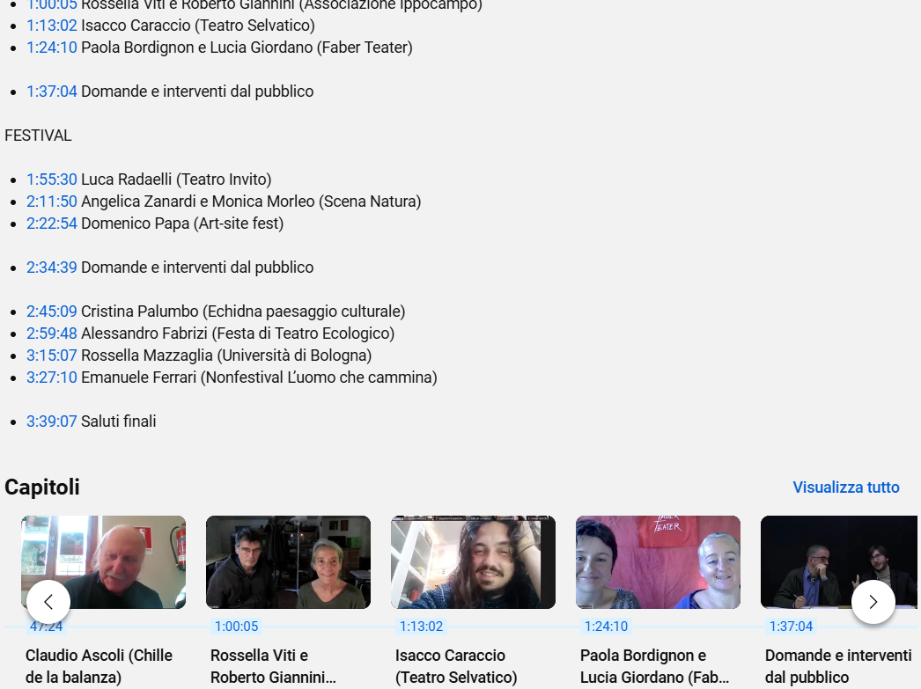Open Rossella Viti e Roberto Giannini thumbnail

[288, 561]
